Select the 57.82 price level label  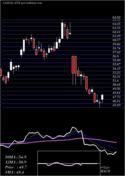click(116, 52)
